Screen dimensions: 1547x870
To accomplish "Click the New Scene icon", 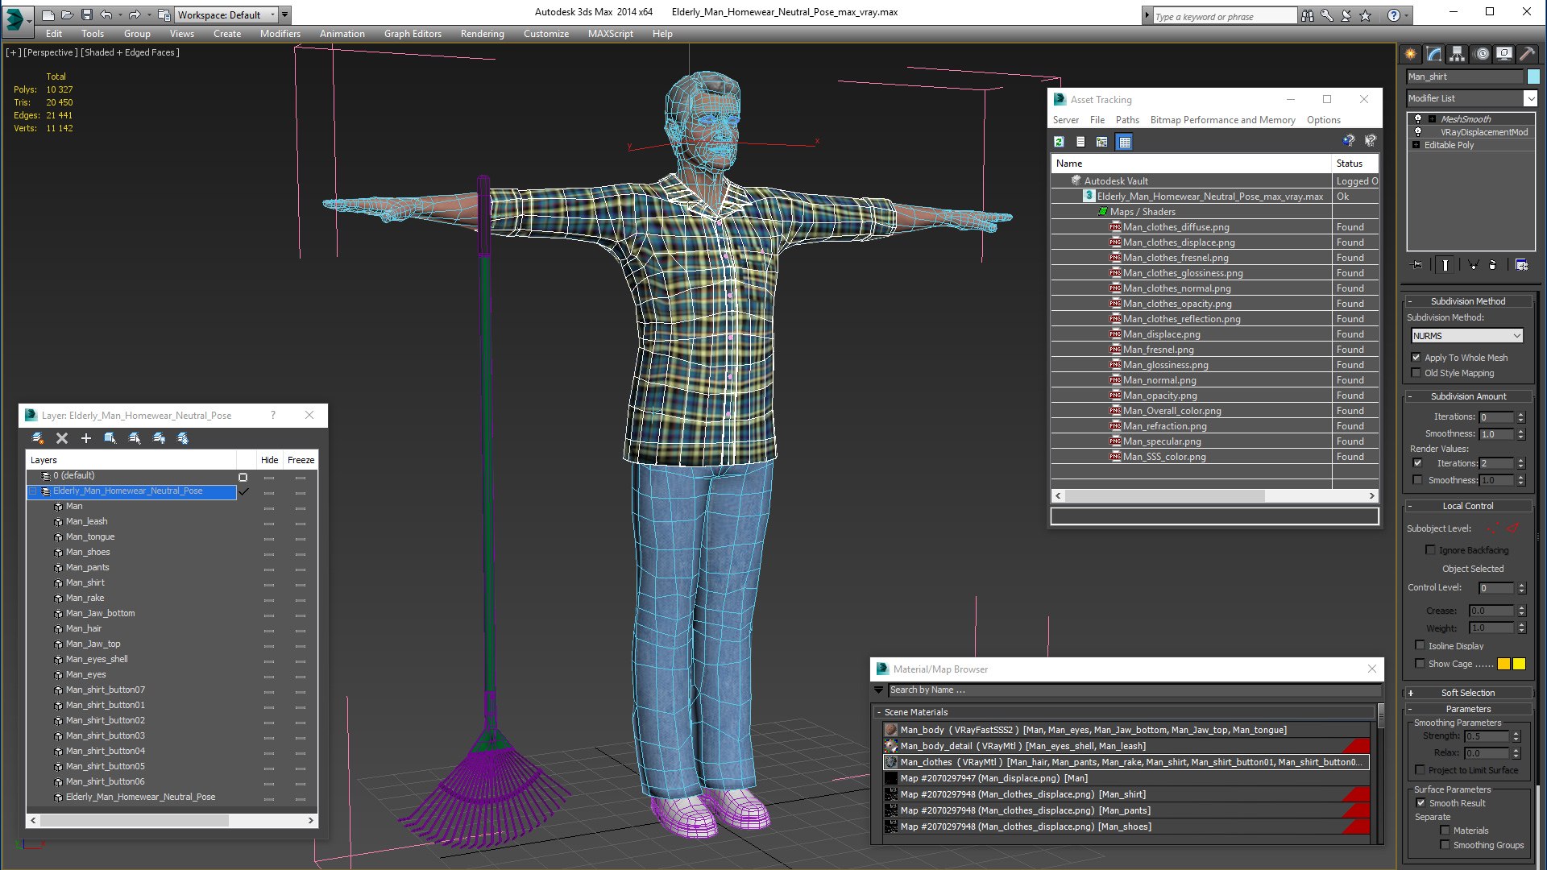I will (x=48, y=14).
